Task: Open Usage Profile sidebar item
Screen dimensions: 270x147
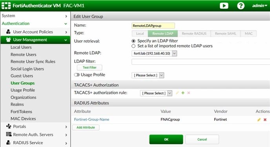Action: click(x=23, y=90)
